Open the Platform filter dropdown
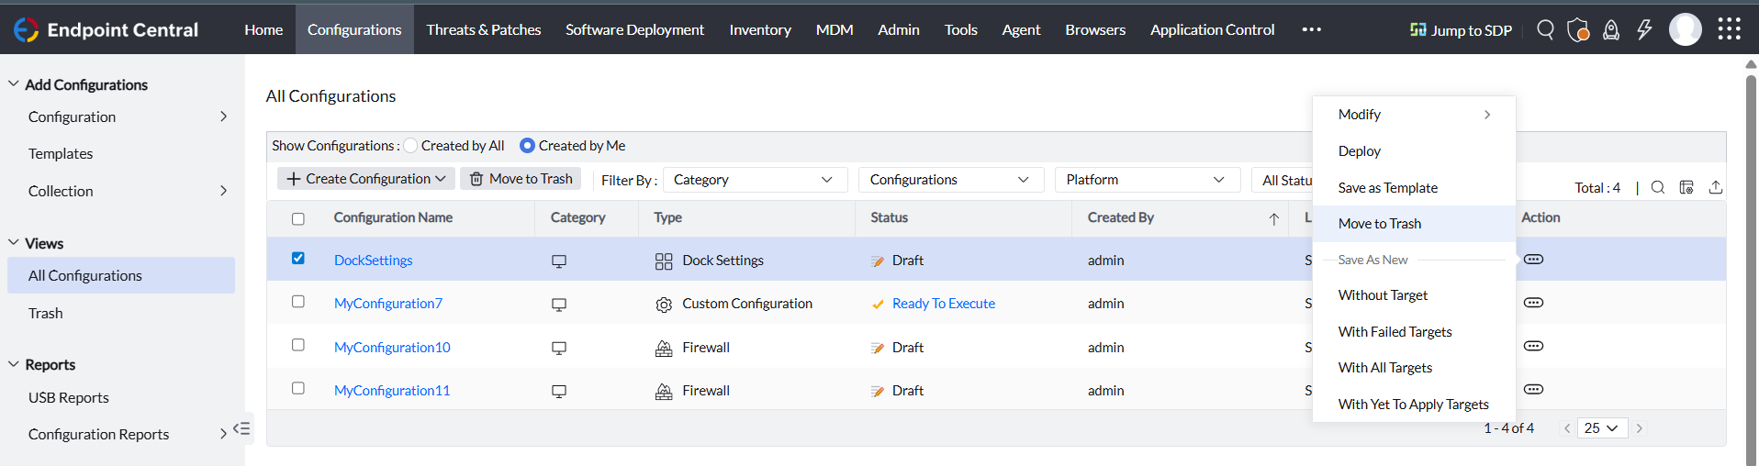This screenshot has width=1759, height=466. [1146, 180]
